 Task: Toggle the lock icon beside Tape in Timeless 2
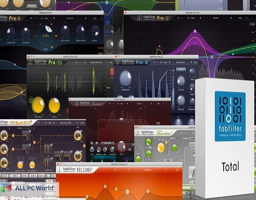click(161, 160)
